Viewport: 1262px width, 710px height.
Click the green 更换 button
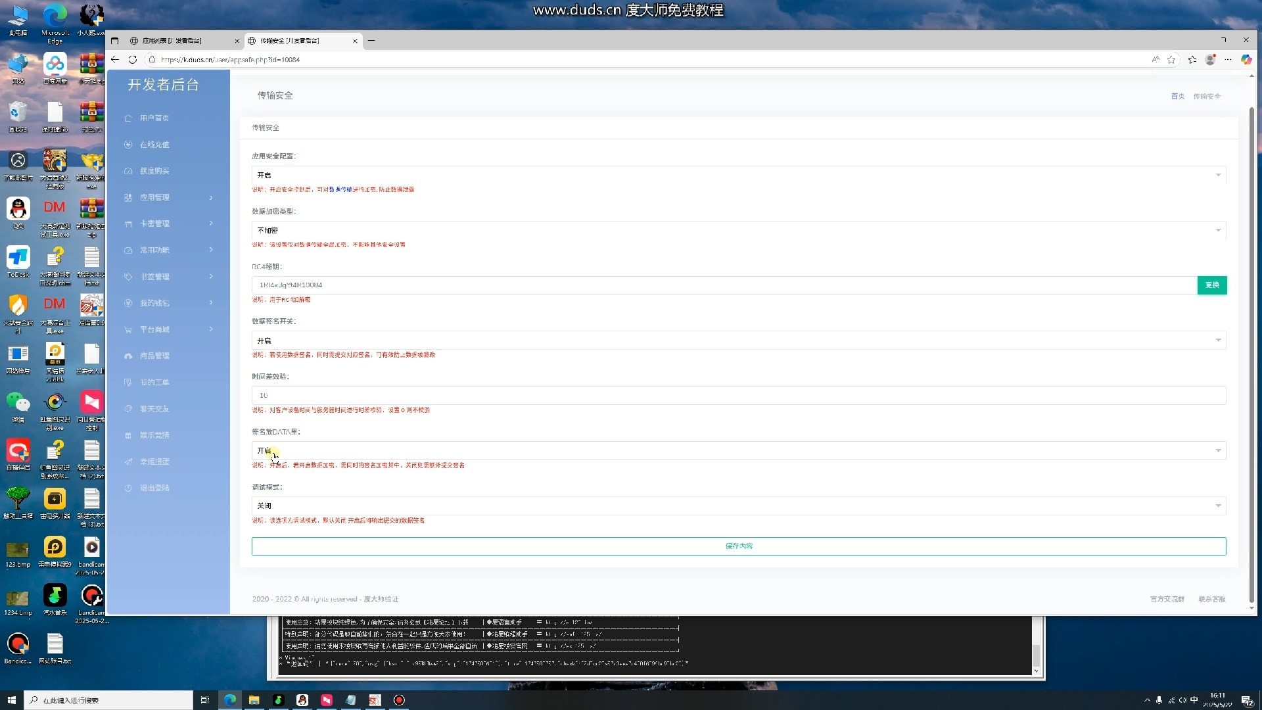click(1212, 285)
